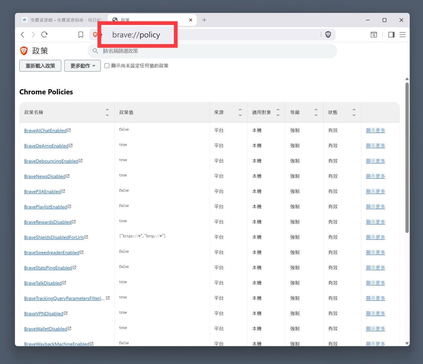Bookmark this page
Viewport: 423px width, 364px height.
pyautogui.click(x=81, y=35)
